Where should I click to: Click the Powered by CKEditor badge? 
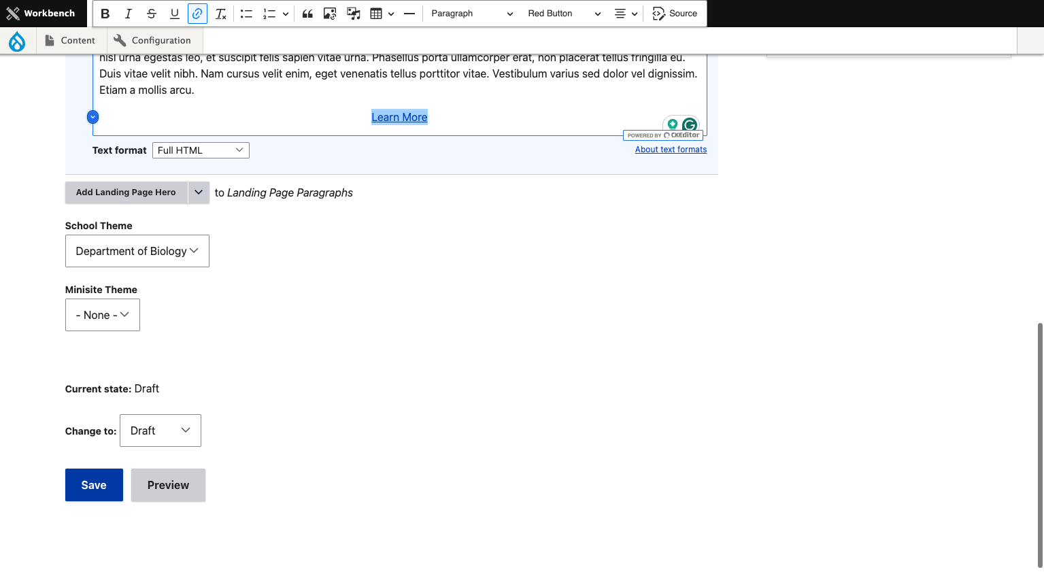point(663,135)
